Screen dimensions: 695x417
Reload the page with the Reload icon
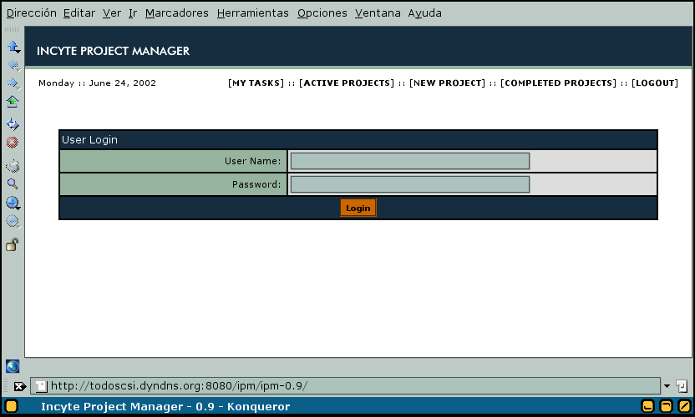click(13, 124)
